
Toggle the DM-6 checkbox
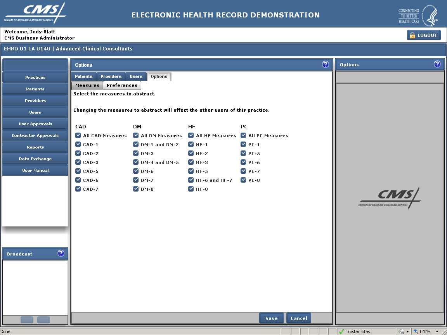(x=136, y=171)
